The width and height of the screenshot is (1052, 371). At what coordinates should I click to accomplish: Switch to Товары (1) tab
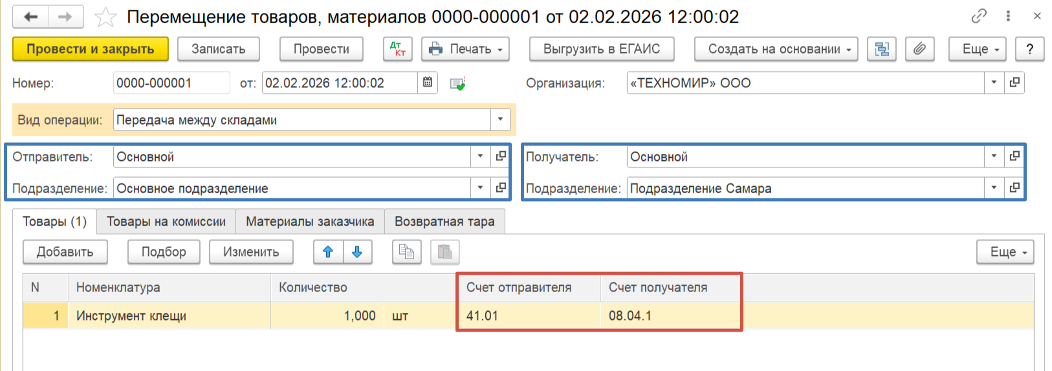click(55, 222)
